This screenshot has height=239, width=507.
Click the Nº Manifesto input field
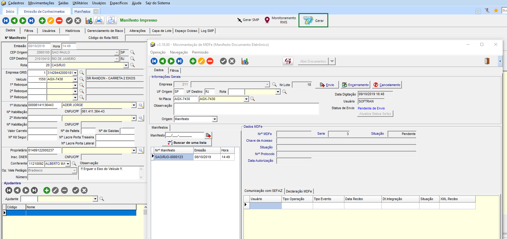tap(48, 38)
